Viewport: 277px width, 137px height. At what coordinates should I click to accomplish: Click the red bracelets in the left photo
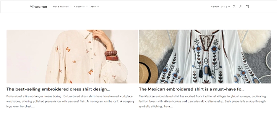click(x=111, y=55)
